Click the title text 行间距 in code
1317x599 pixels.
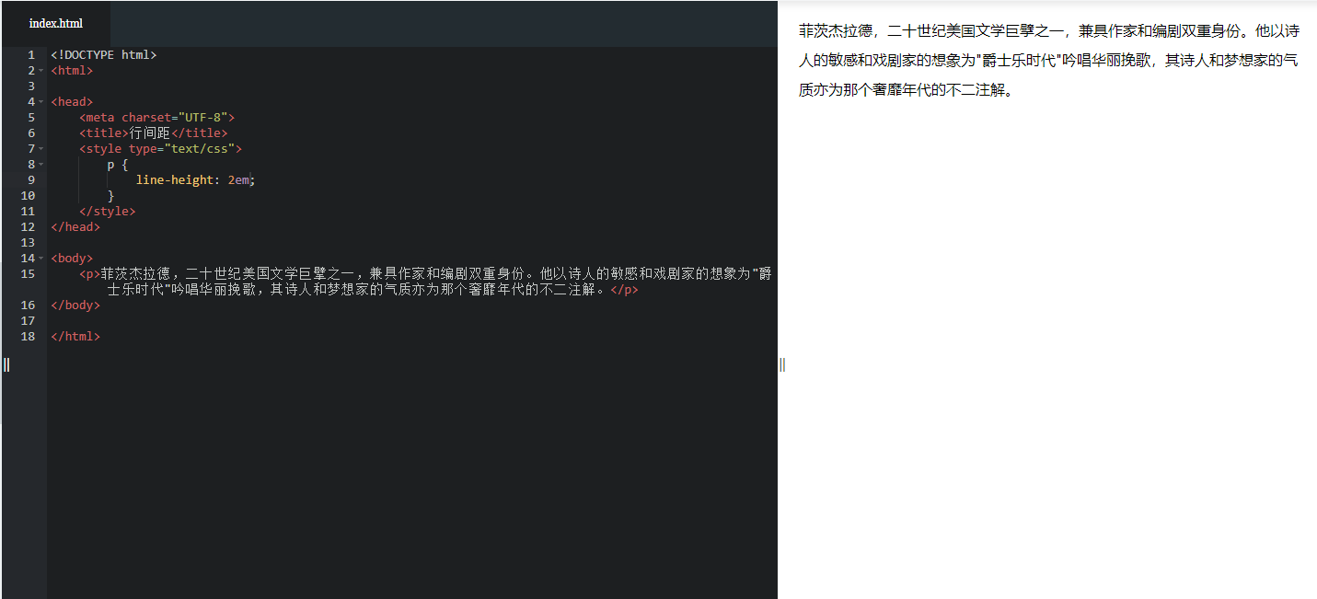(147, 132)
